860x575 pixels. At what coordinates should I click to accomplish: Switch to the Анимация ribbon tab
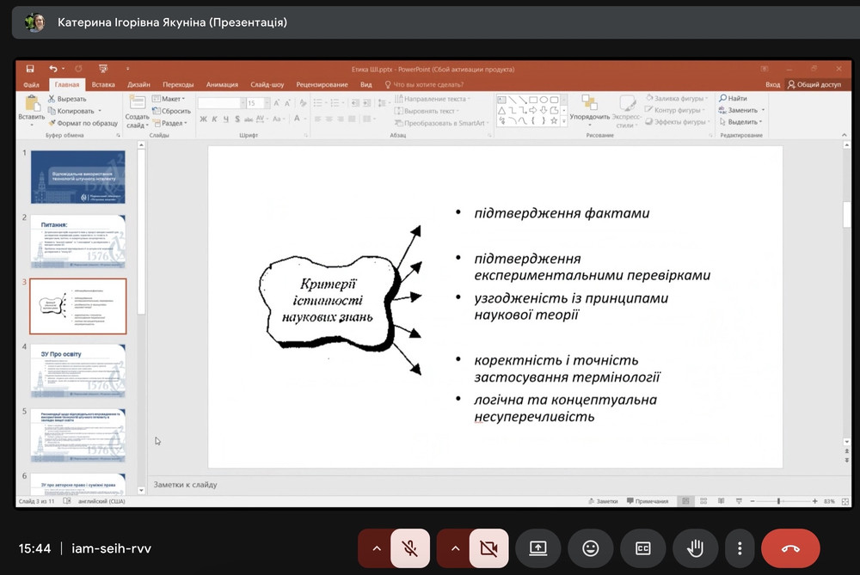point(222,84)
